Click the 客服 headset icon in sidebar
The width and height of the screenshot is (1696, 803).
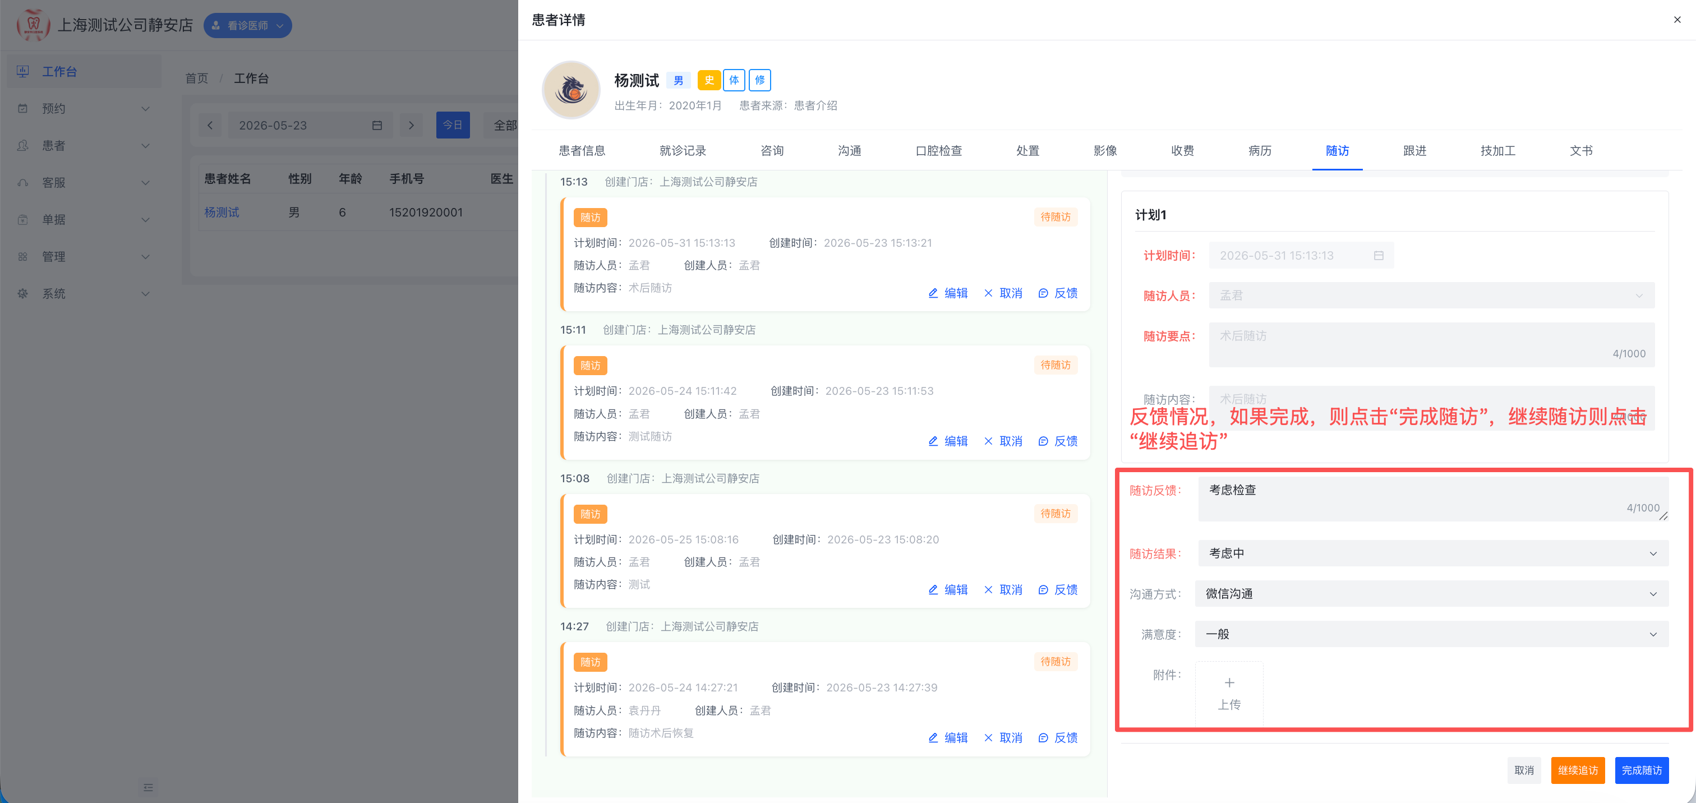(23, 182)
